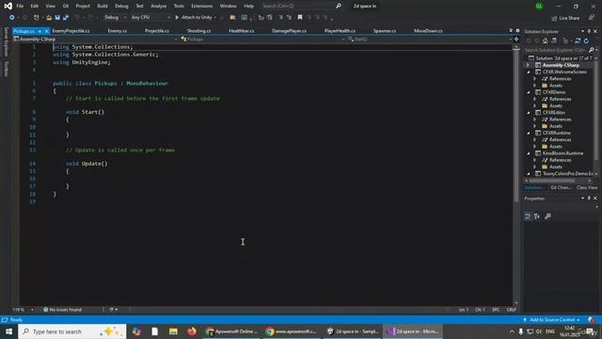Switch to the Class View panel tab
This screenshot has width=602, height=339.
click(587, 187)
